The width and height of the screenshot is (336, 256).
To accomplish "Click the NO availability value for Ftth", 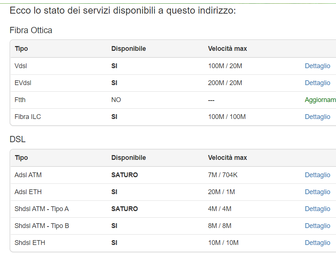I will pyautogui.click(x=116, y=100).
